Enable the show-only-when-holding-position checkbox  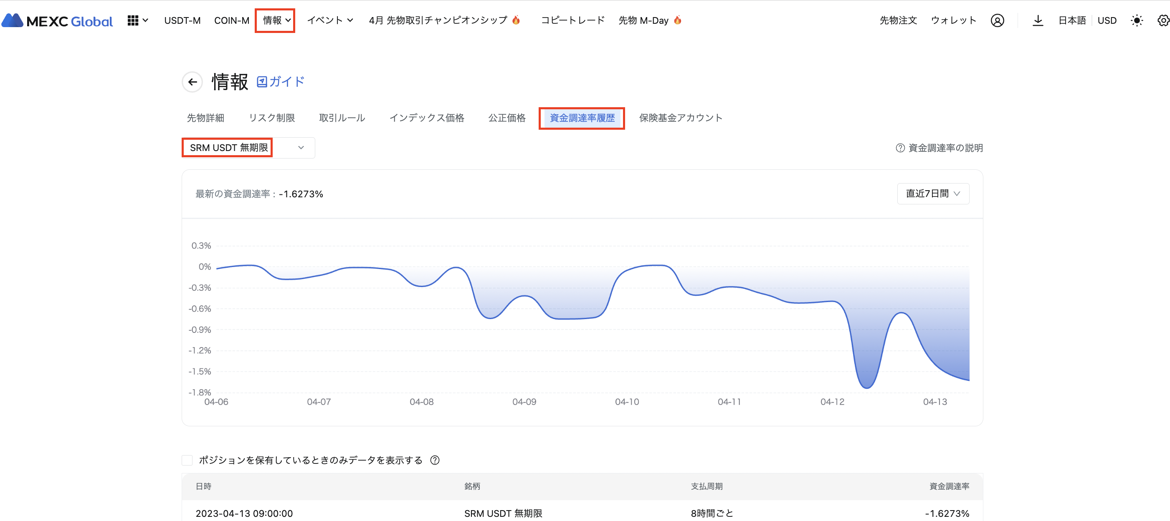click(x=187, y=460)
